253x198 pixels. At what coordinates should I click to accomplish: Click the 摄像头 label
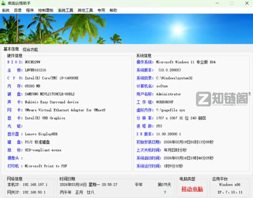tap(15, 158)
